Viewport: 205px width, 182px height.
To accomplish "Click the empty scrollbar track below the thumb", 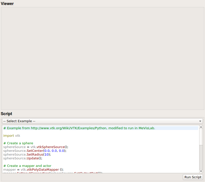I will [x=201, y=157].
